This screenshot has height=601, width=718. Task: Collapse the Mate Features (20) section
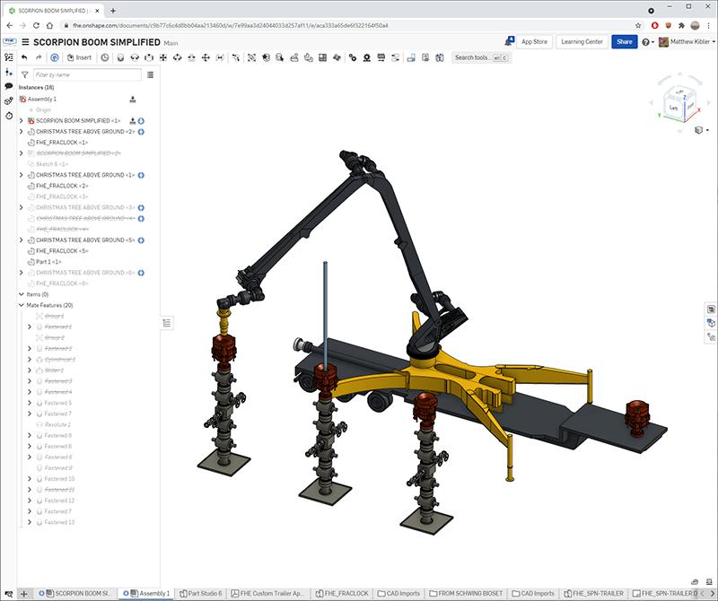22,305
